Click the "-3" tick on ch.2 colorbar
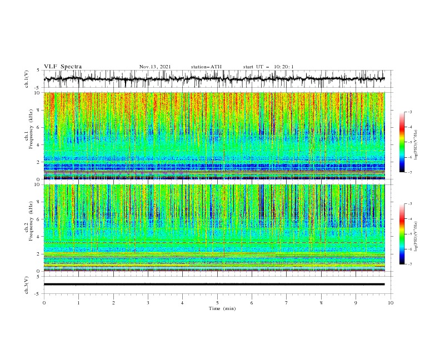The image size is (440, 340). click(409, 204)
